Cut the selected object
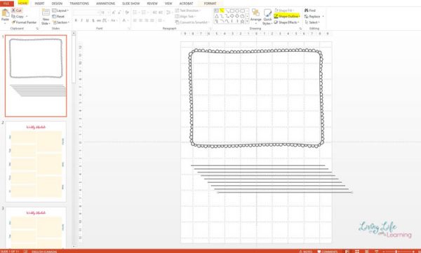This screenshot has height=253, width=421. pyautogui.click(x=16, y=11)
